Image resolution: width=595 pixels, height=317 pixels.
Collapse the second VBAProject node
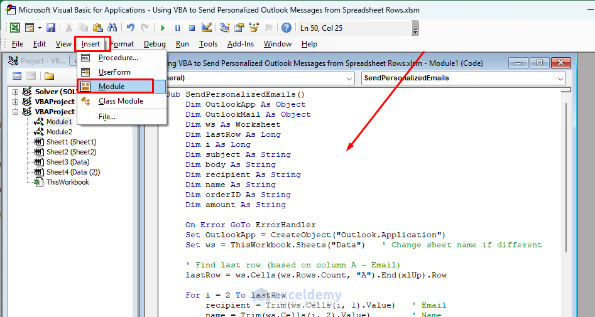(x=15, y=112)
